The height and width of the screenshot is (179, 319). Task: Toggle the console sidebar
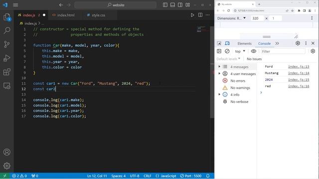click(219, 51)
